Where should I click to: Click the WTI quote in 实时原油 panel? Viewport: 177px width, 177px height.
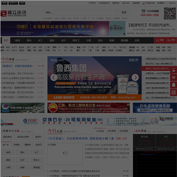(166, 141)
